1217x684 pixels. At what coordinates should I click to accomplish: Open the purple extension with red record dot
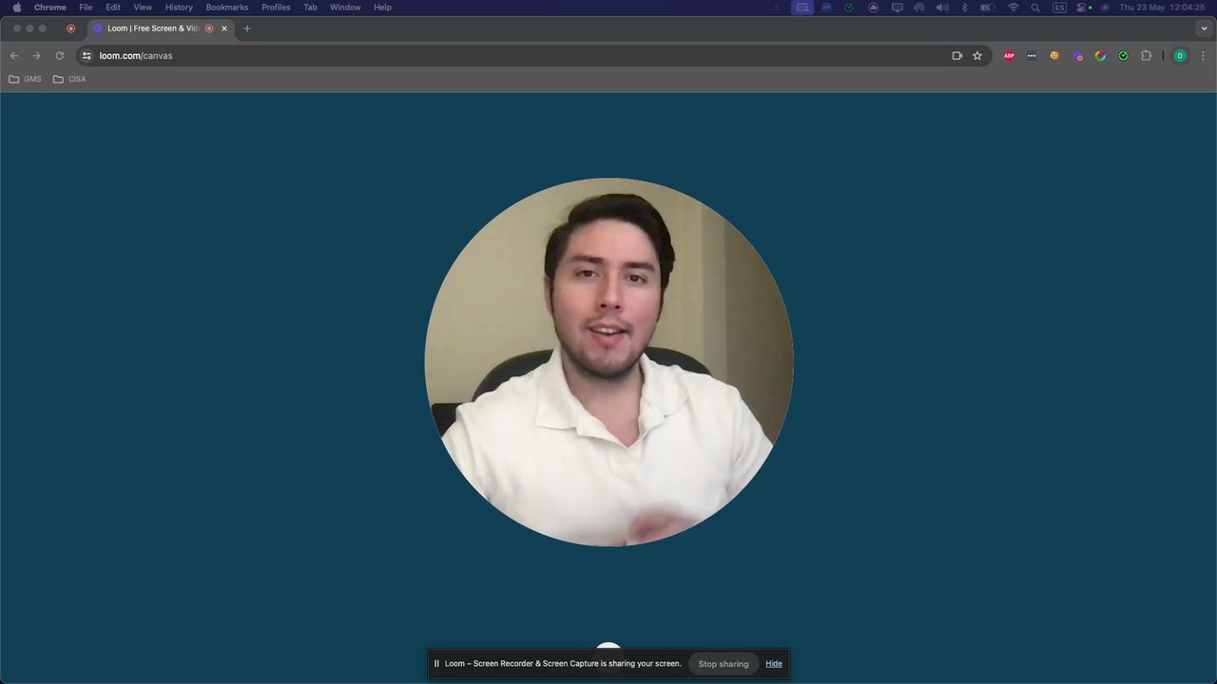1078,55
